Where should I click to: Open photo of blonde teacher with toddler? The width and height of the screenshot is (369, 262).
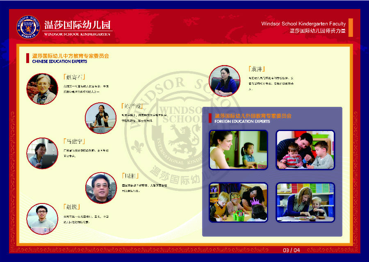pos(305,202)
